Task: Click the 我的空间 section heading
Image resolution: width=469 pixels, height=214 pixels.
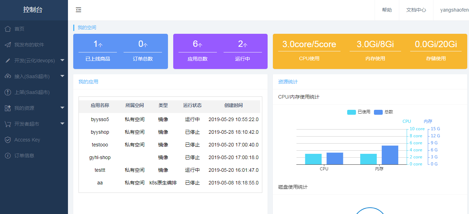Action: (87, 27)
